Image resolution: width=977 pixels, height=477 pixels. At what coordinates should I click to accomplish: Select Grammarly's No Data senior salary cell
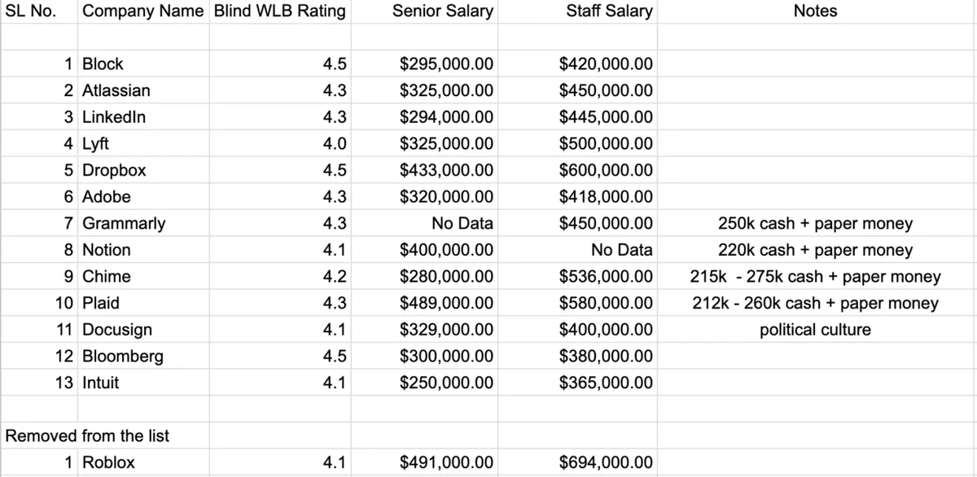tap(462, 224)
